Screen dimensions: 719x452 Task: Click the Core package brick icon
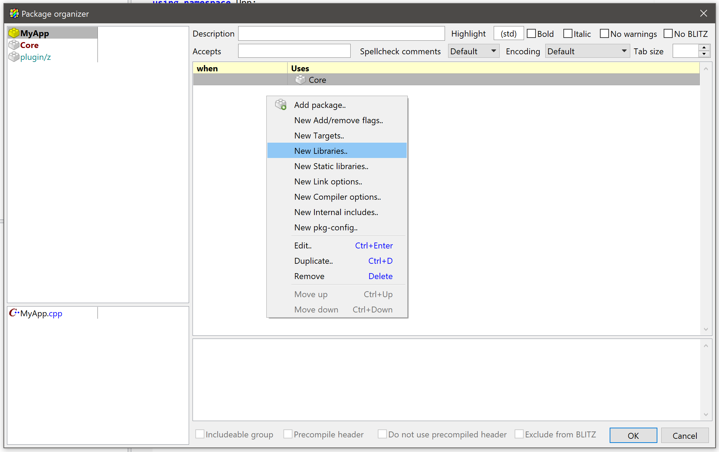(x=14, y=45)
